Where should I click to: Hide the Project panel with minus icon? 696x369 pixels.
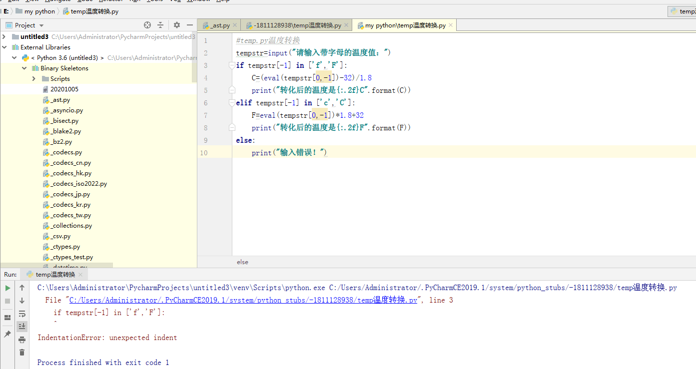[190, 25]
